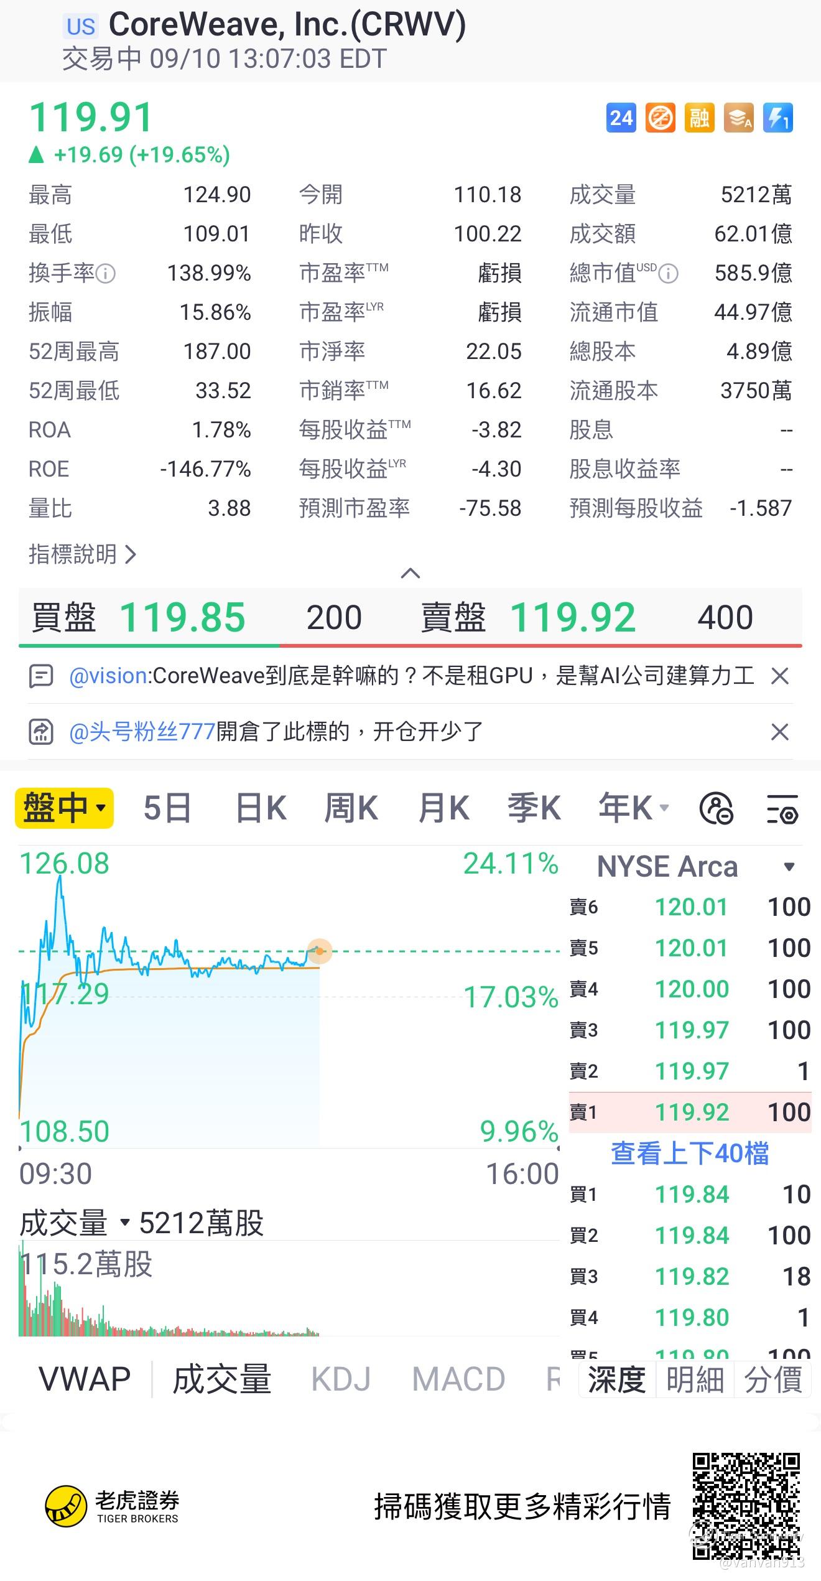Screen dimensions: 821x1581
Task: Tap the blue lightning bolt badge
Action: (778, 118)
